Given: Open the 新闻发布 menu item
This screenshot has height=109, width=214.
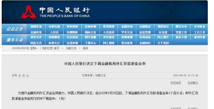Looking at the screenshot, I should (x=36, y=26).
